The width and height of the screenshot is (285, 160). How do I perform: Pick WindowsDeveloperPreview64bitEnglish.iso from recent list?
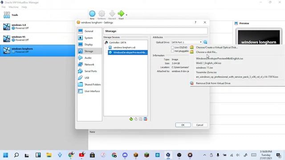click(x=220, y=59)
